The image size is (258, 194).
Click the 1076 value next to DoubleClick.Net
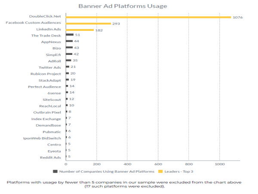(238, 18)
